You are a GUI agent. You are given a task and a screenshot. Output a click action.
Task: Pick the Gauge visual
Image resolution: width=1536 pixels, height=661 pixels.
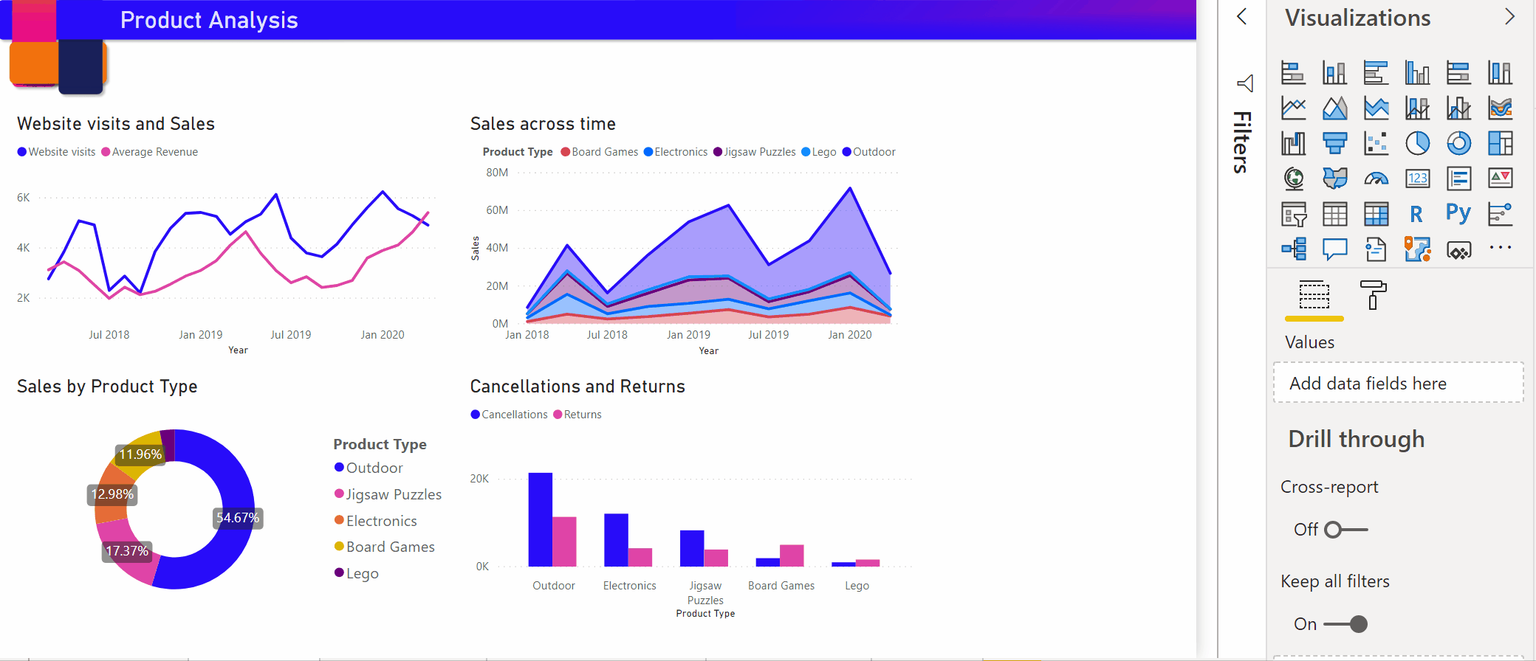1376,179
